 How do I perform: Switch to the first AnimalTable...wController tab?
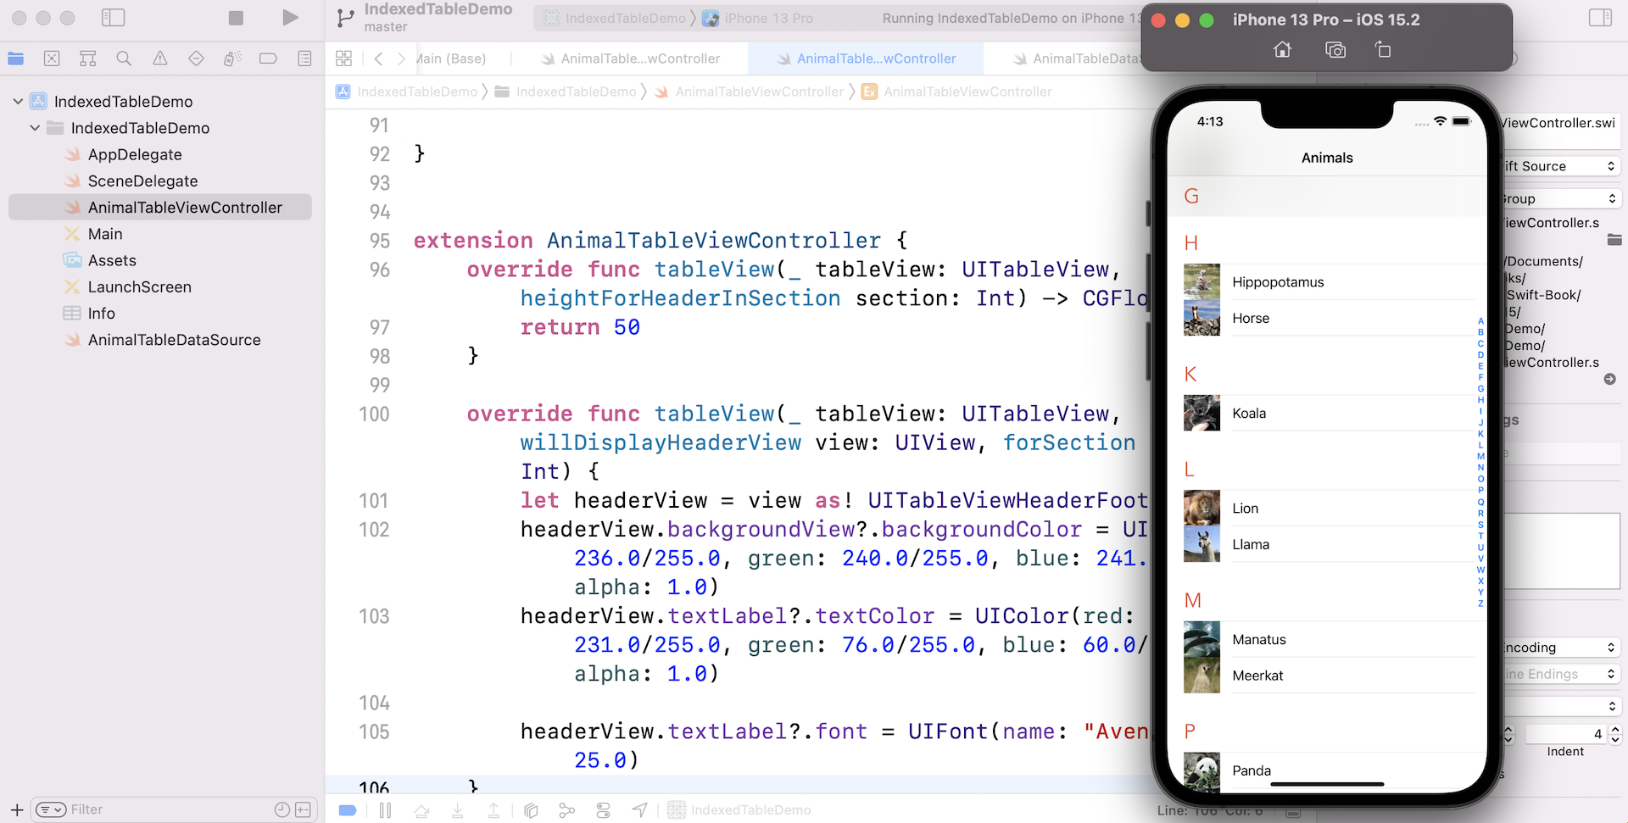(x=631, y=58)
